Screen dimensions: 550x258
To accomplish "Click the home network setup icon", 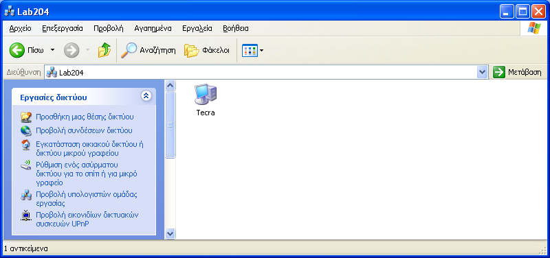I will (x=26, y=145).
